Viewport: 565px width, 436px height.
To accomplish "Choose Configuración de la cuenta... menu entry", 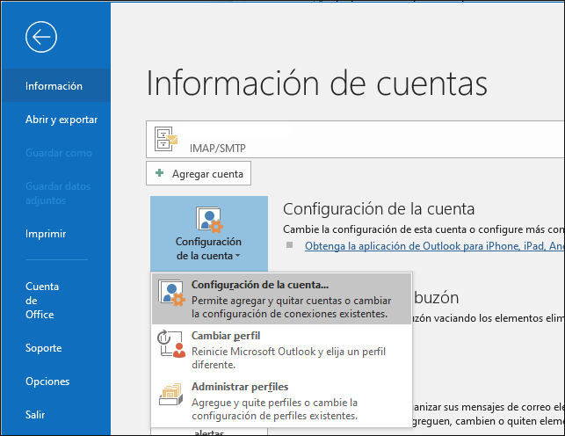I will (x=281, y=299).
